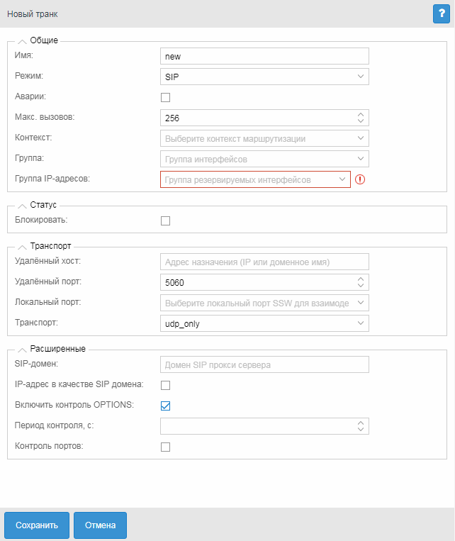This screenshot has height=541, width=455.
Task: Increase Макс. вызовов with up arrow
Action: [361, 113]
